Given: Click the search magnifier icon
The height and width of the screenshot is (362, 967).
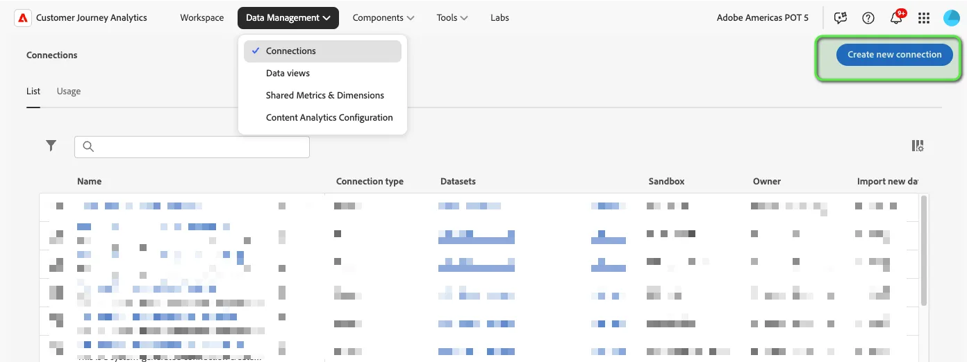Looking at the screenshot, I should click(88, 146).
